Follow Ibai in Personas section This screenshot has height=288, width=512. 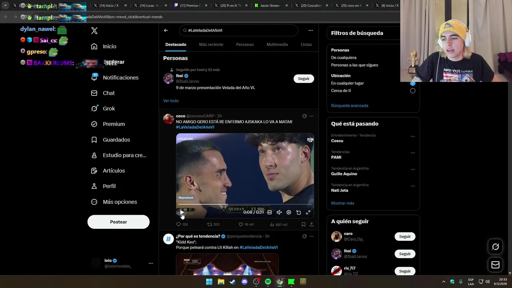coord(304,78)
